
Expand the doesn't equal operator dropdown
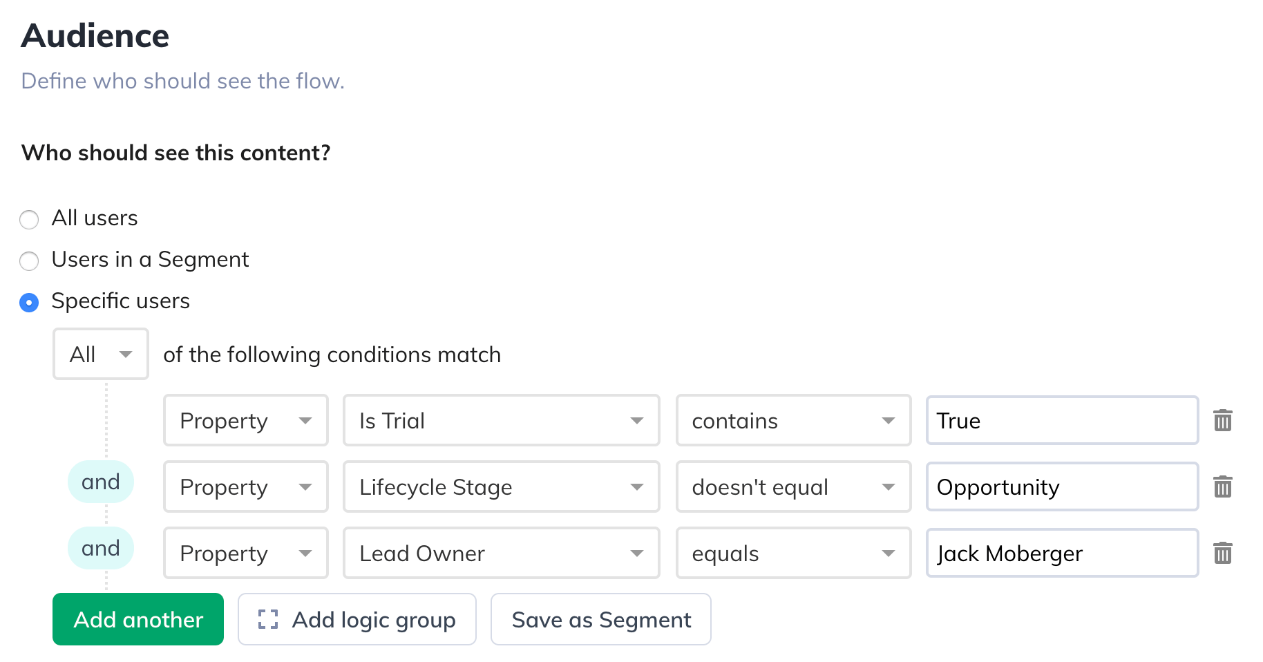point(794,486)
